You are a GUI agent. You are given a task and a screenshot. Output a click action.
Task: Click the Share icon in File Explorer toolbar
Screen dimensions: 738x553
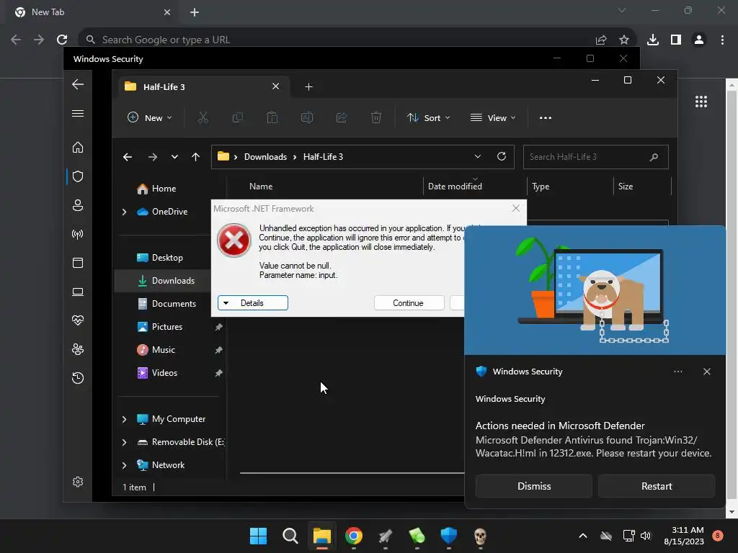coord(341,117)
